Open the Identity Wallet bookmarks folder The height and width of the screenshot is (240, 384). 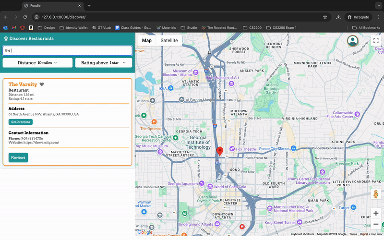point(73,28)
